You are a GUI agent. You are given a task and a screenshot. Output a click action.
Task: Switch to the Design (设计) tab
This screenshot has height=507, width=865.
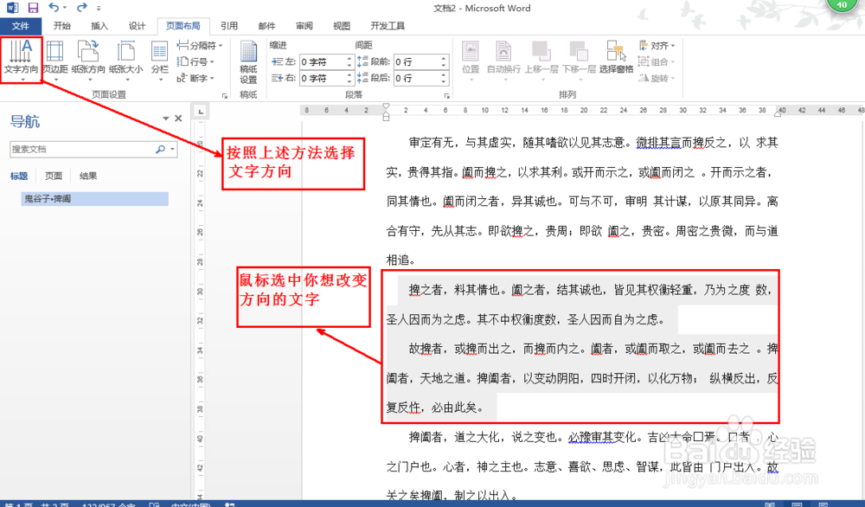(137, 26)
